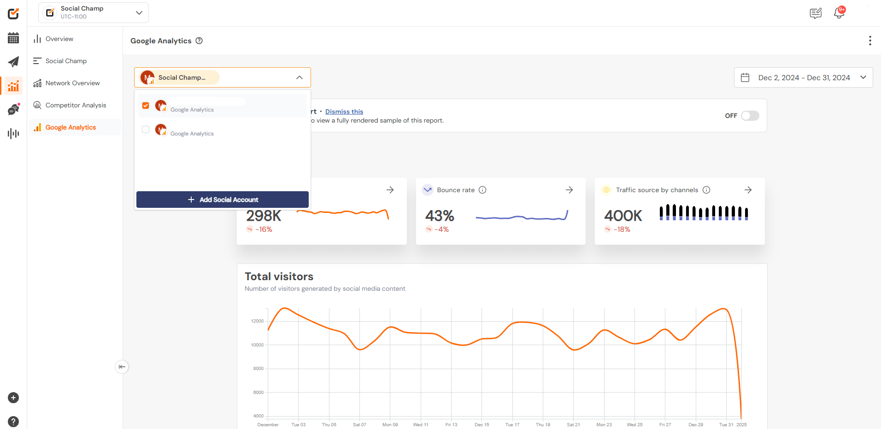This screenshot has height=429, width=881.
Task: Open the three-dot more options menu
Action: [x=870, y=41]
